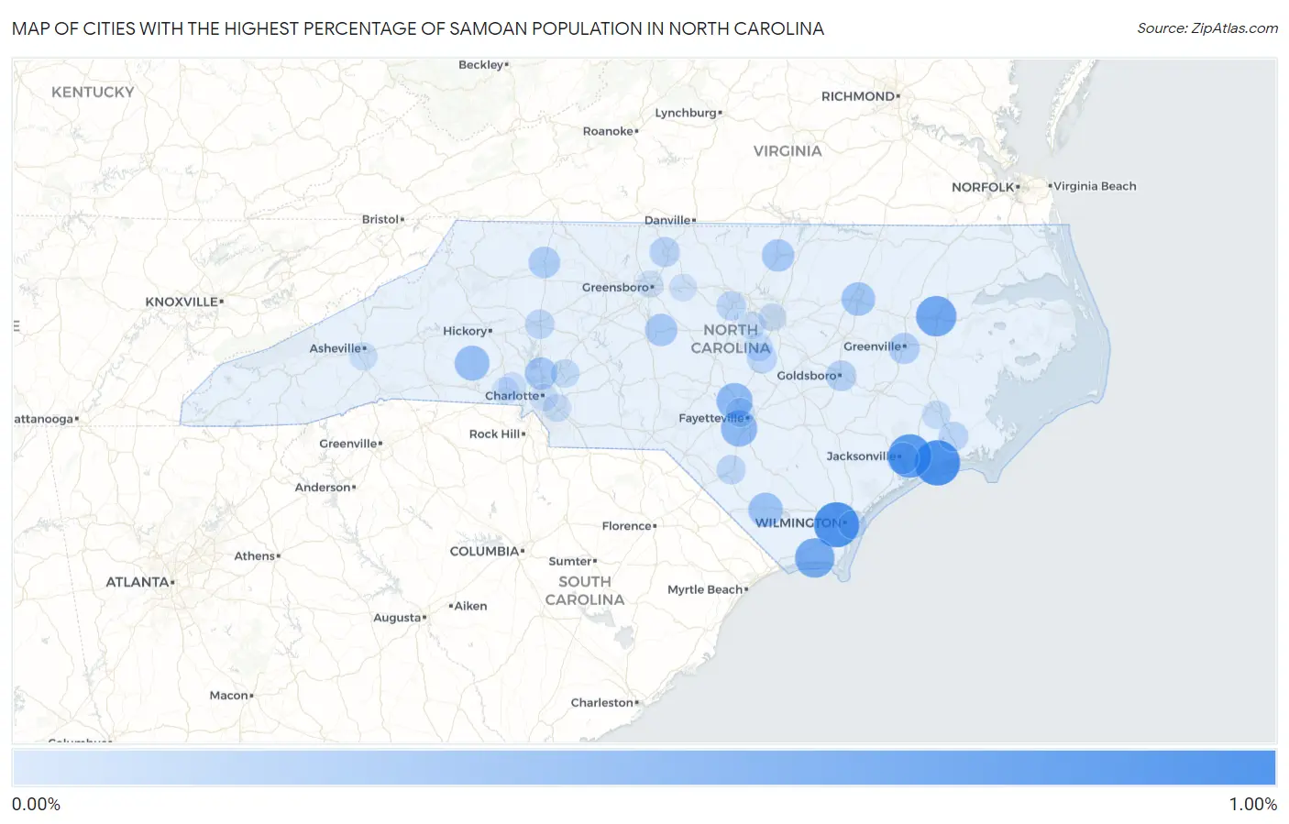Image resolution: width=1289 pixels, height=824 pixels.
Task: Click the map title heading
Action: coord(418,28)
